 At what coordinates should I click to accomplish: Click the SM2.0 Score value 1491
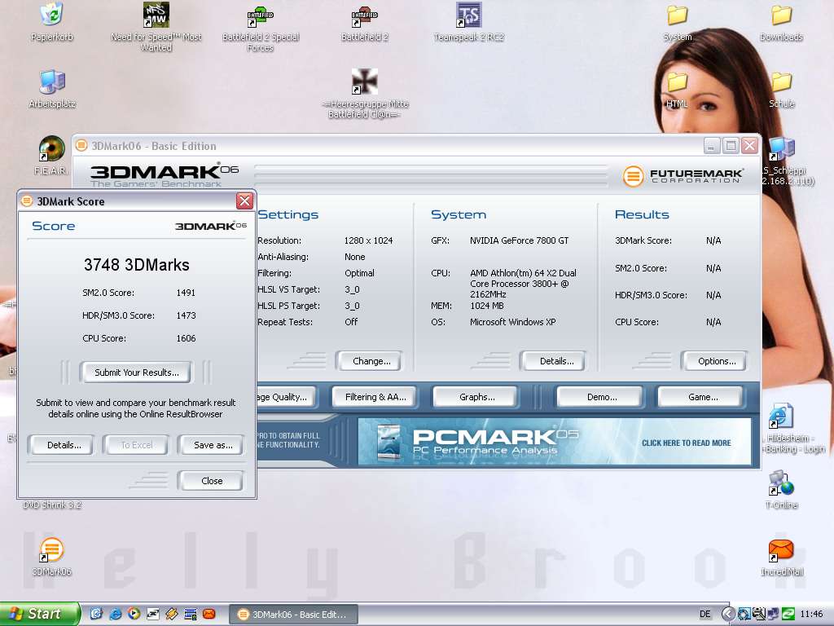(x=186, y=293)
